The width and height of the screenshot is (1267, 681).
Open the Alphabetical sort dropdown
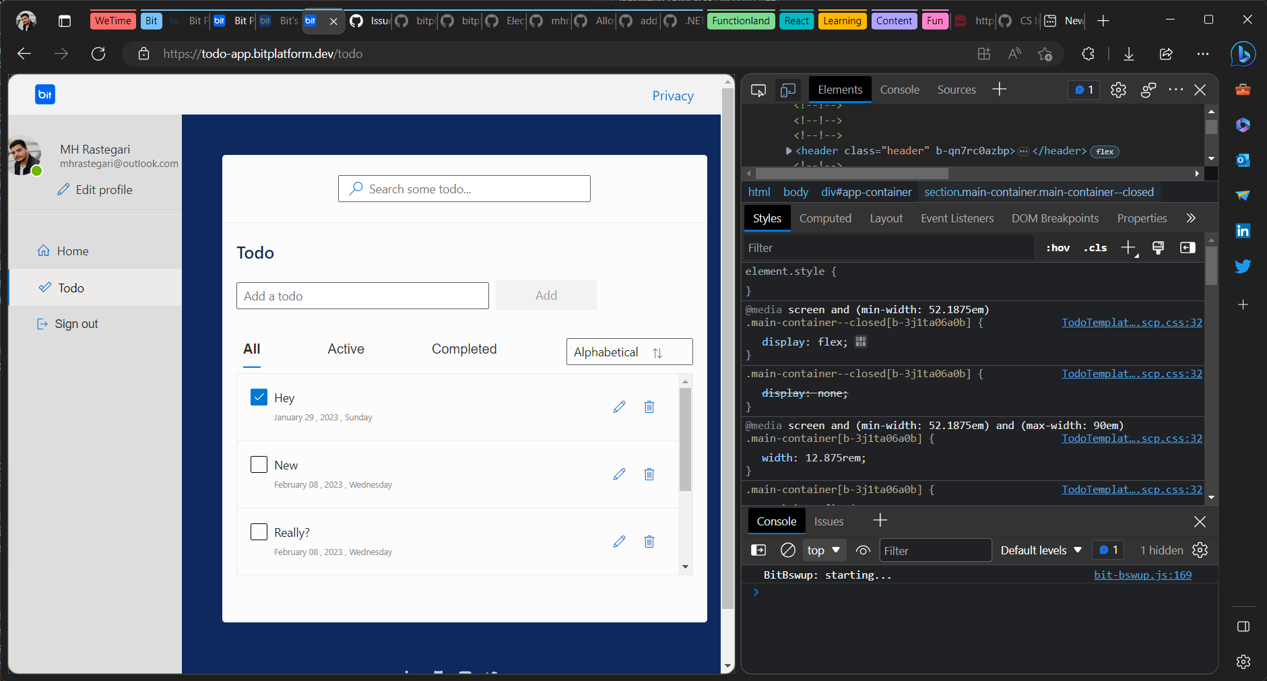click(628, 351)
